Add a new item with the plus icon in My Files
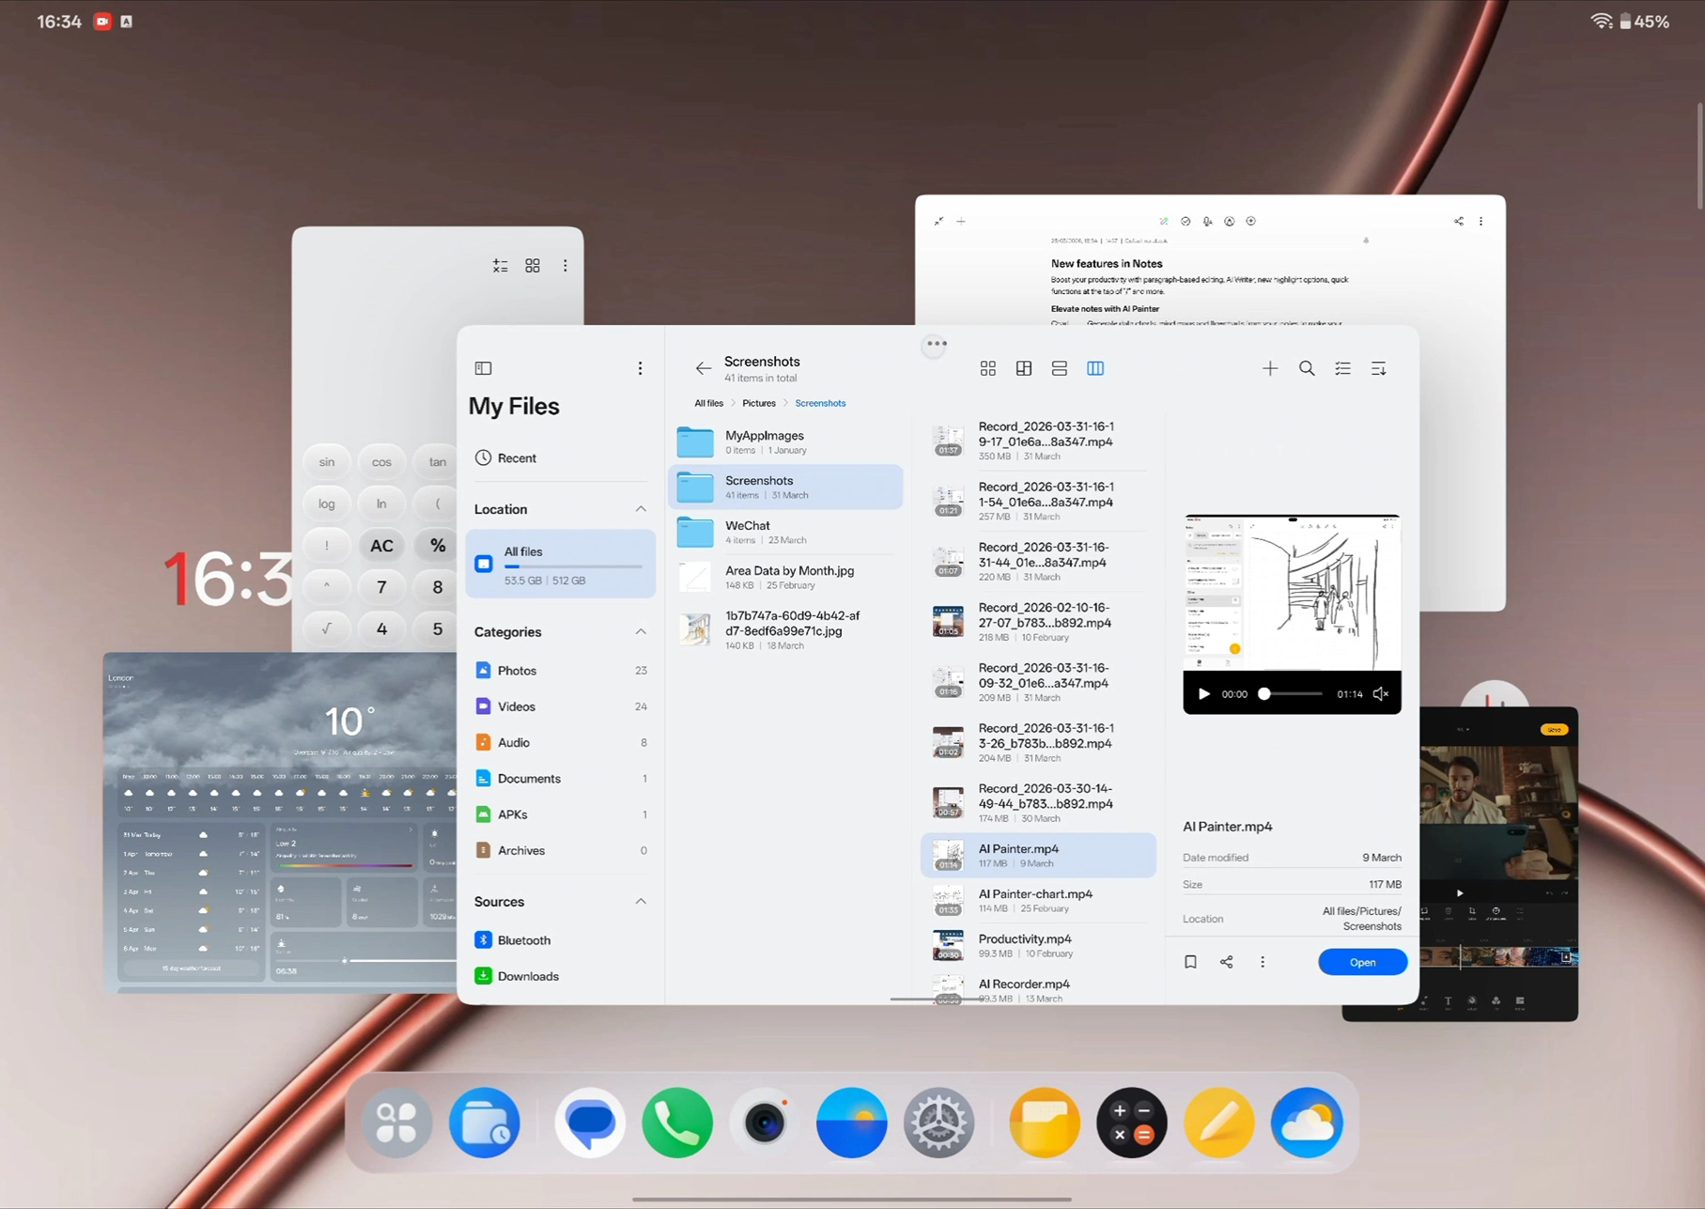1705x1209 pixels. [1270, 368]
